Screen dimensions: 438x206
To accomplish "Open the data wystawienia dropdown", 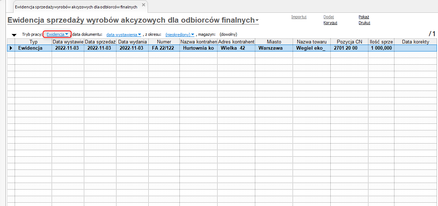I will (x=123, y=34).
